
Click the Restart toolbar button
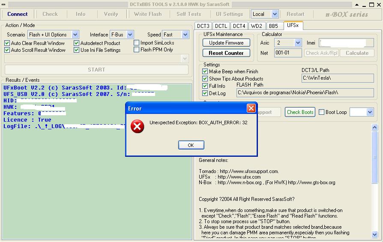tap(296, 14)
